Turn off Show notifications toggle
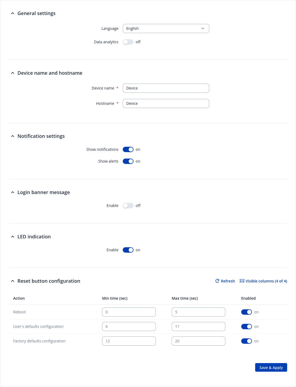 [x=128, y=149]
